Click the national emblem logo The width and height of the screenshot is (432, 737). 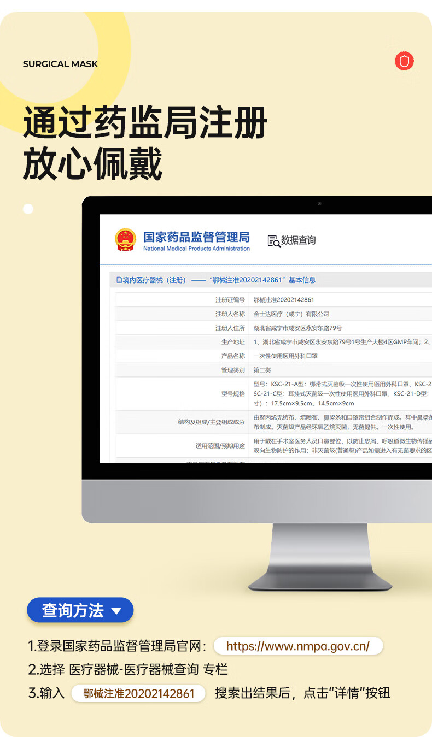click(125, 240)
